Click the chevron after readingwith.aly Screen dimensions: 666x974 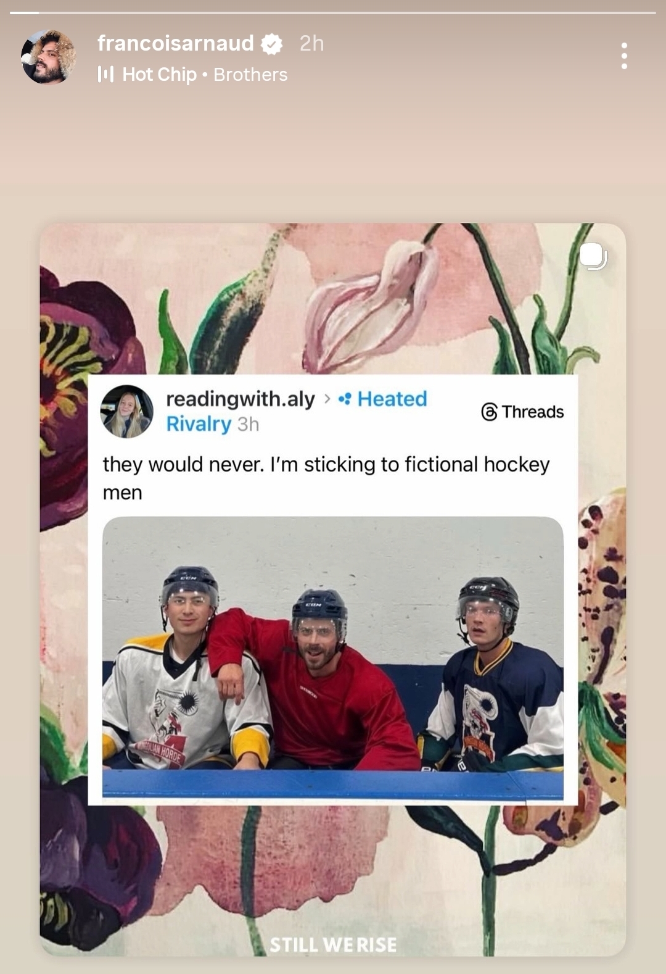pos(327,399)
